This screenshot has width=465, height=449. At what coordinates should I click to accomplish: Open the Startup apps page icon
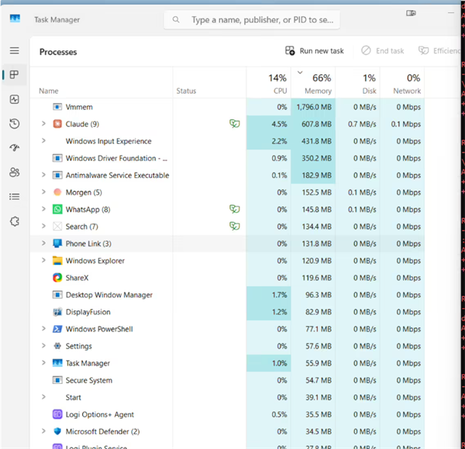pos(14,148)
